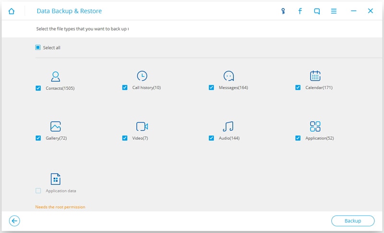Click the Contacts person icon
Screen dimensions: 384x233
pos(56,76)
